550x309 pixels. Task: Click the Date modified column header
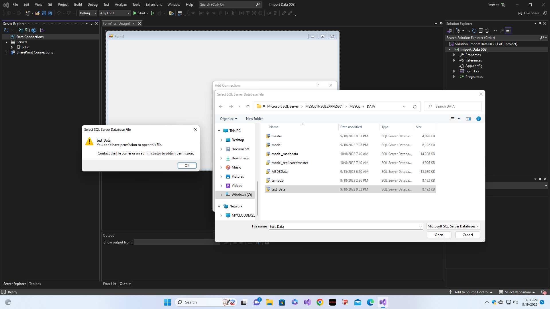pyautogui.click(x=351, y=127)
